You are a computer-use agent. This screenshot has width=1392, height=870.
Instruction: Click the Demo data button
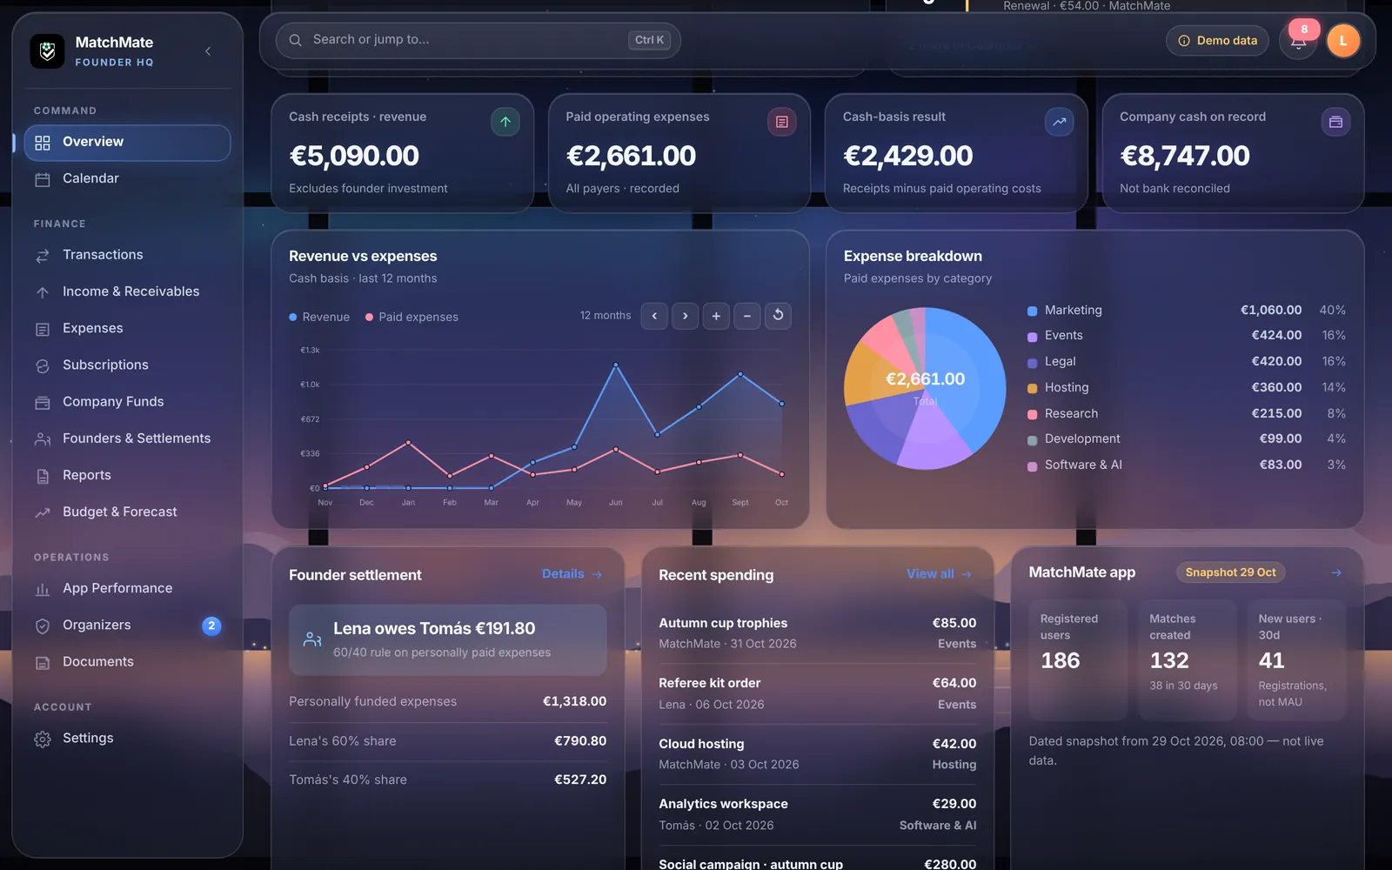pos(1217,41)
